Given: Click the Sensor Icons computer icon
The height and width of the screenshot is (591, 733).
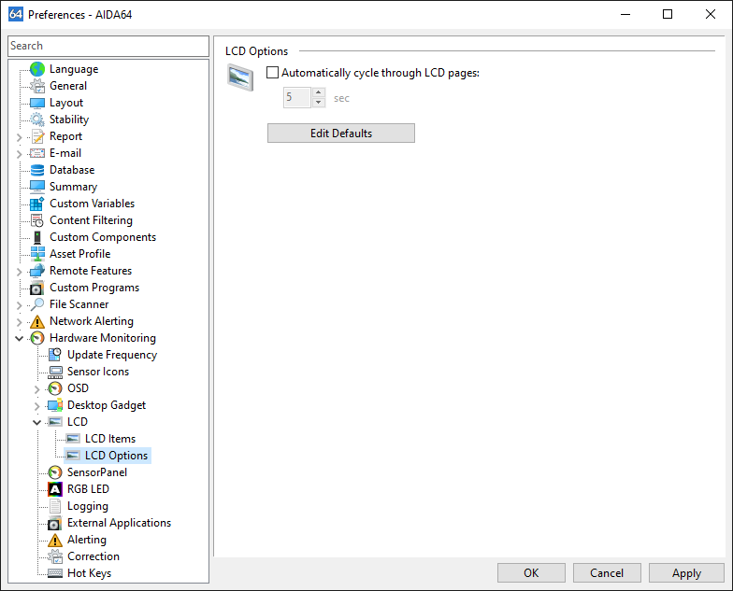Looking at the screenshot, I should [x=54, y=372].
